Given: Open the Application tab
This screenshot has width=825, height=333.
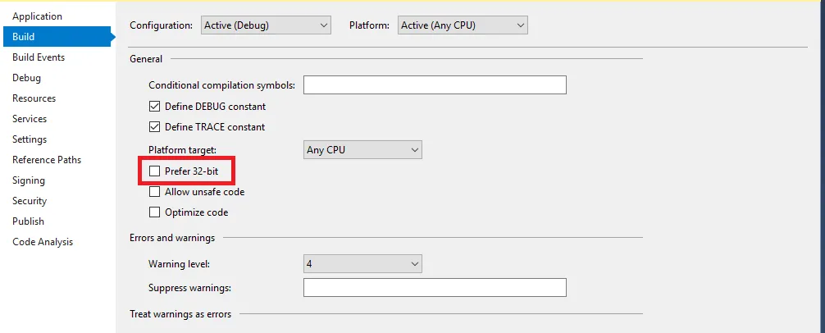Looking at the screenshot, I should tap(37, 16).
